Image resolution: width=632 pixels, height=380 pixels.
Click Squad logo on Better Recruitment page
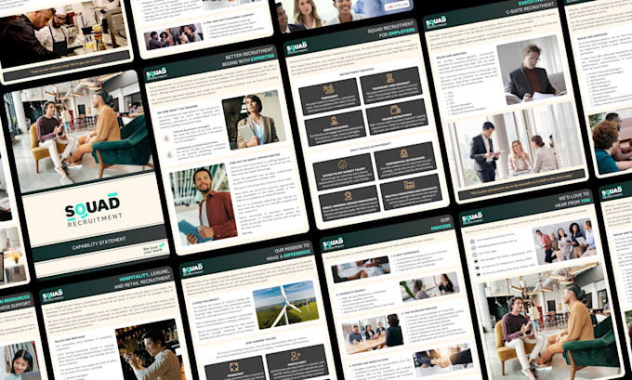coord(156,73)
